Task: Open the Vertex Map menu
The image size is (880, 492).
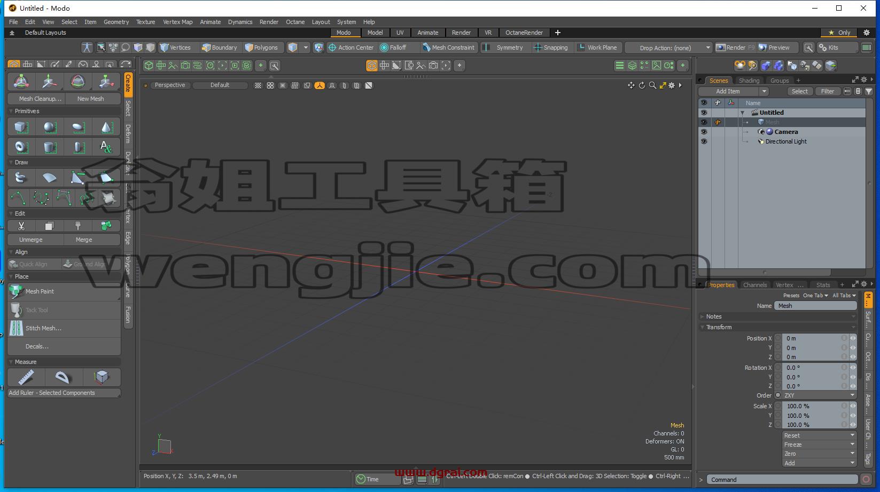Action: [x=177, y=22]
